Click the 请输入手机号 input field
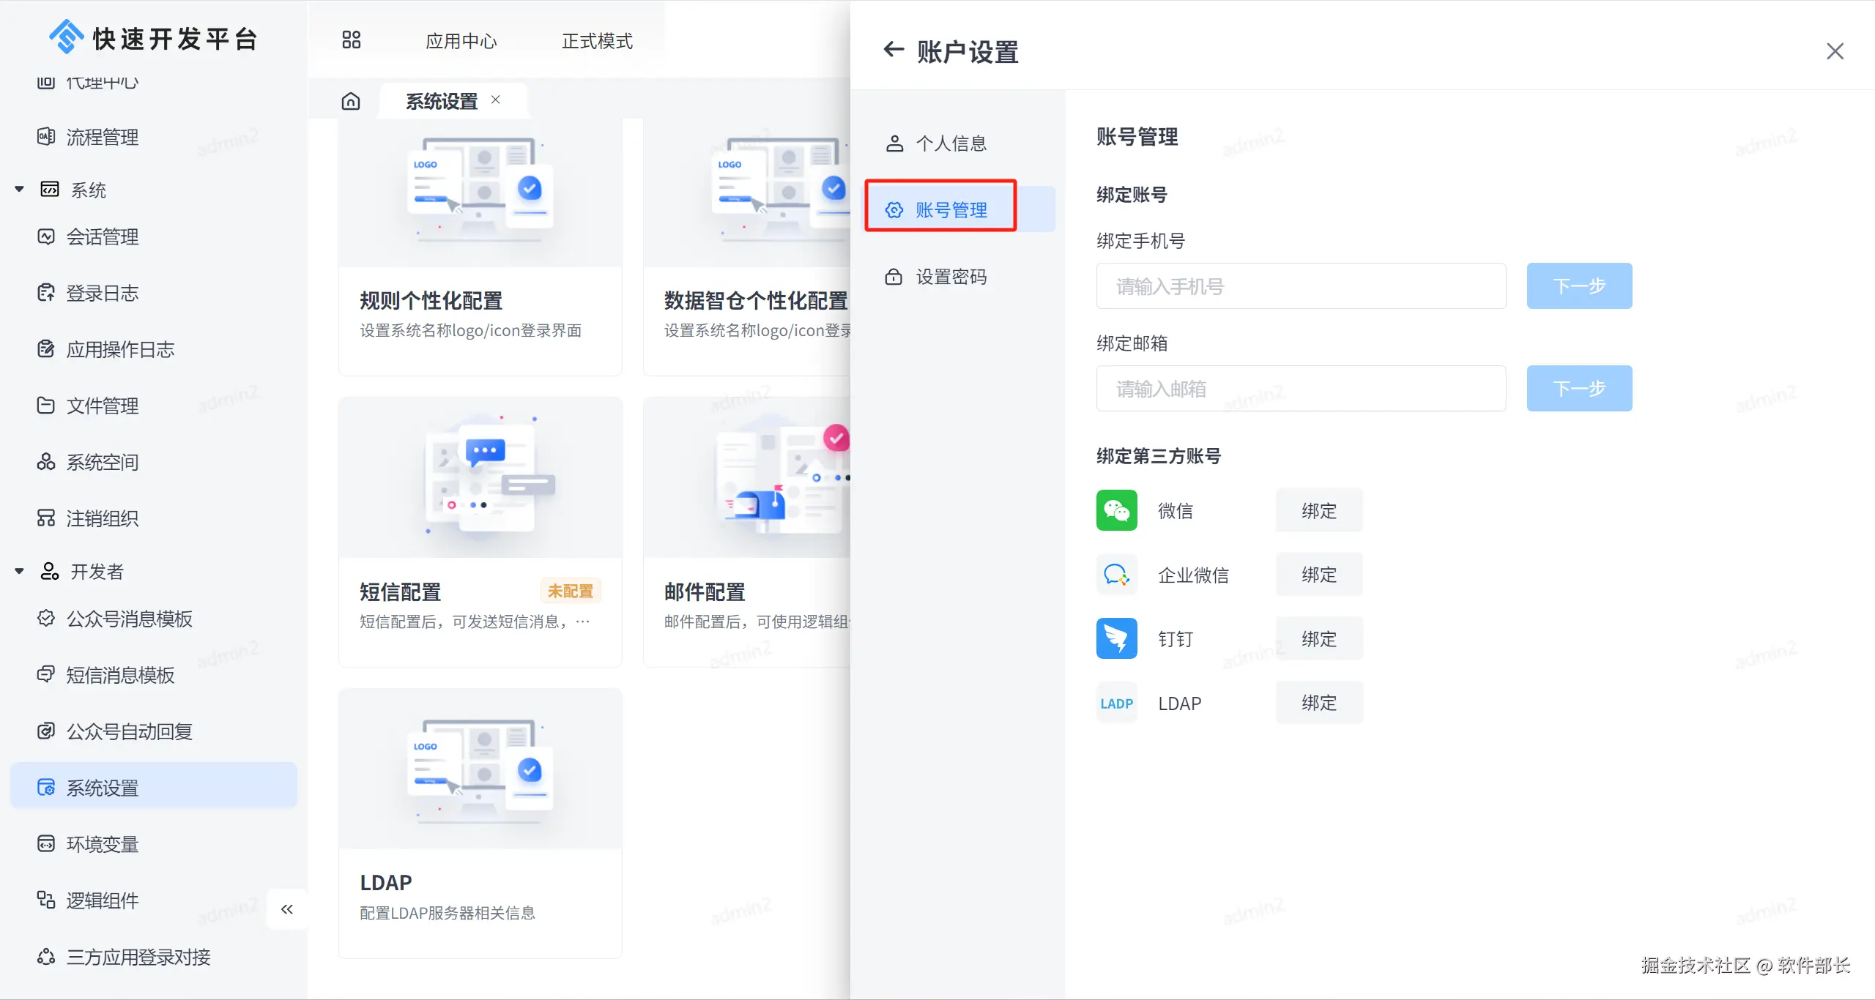 point(1301,286)
